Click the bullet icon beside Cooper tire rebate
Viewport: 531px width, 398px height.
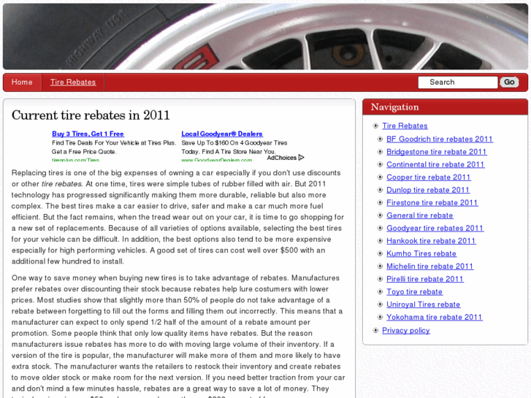380,177
